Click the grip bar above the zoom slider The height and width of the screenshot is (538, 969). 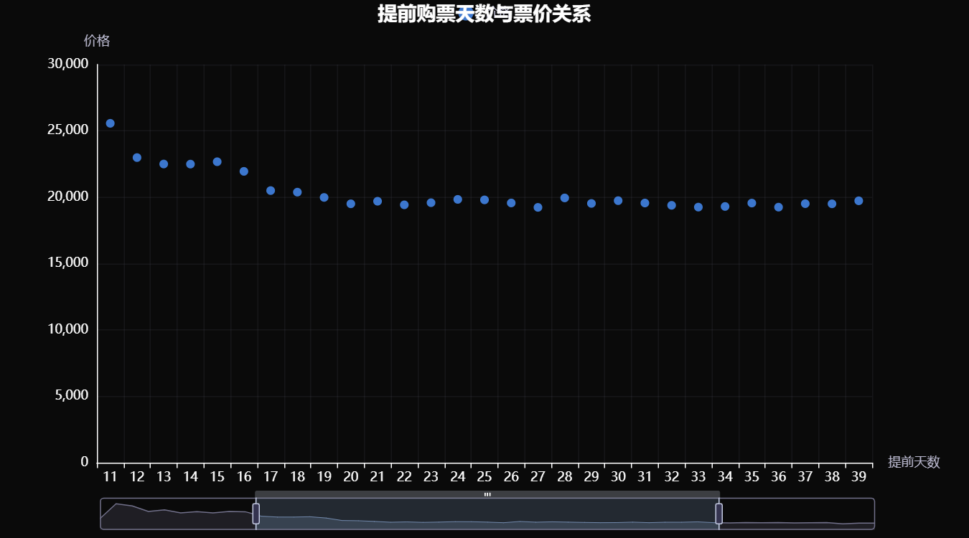coord(487,494)
